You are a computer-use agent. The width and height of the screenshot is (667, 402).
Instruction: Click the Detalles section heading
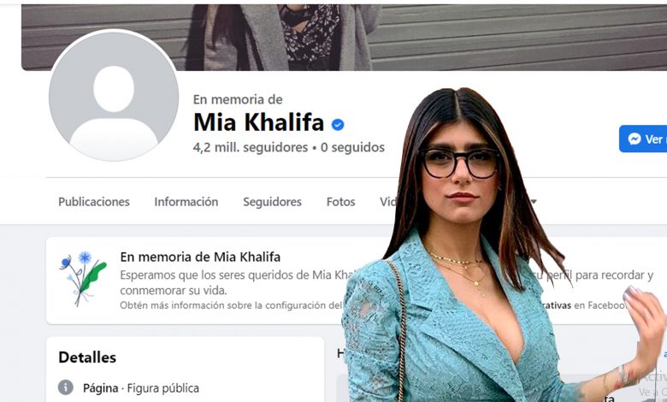click(x=87, y=358)
